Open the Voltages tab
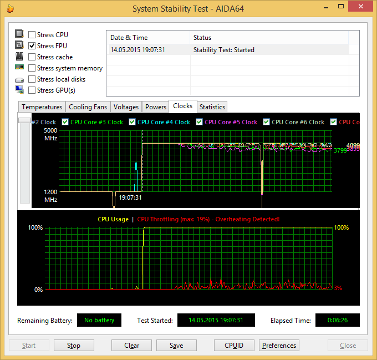This screenshot has width=377, height=360. 126,107
